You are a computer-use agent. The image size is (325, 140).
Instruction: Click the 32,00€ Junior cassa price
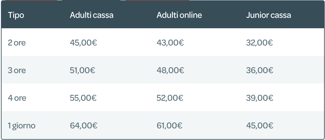[259, 43]
